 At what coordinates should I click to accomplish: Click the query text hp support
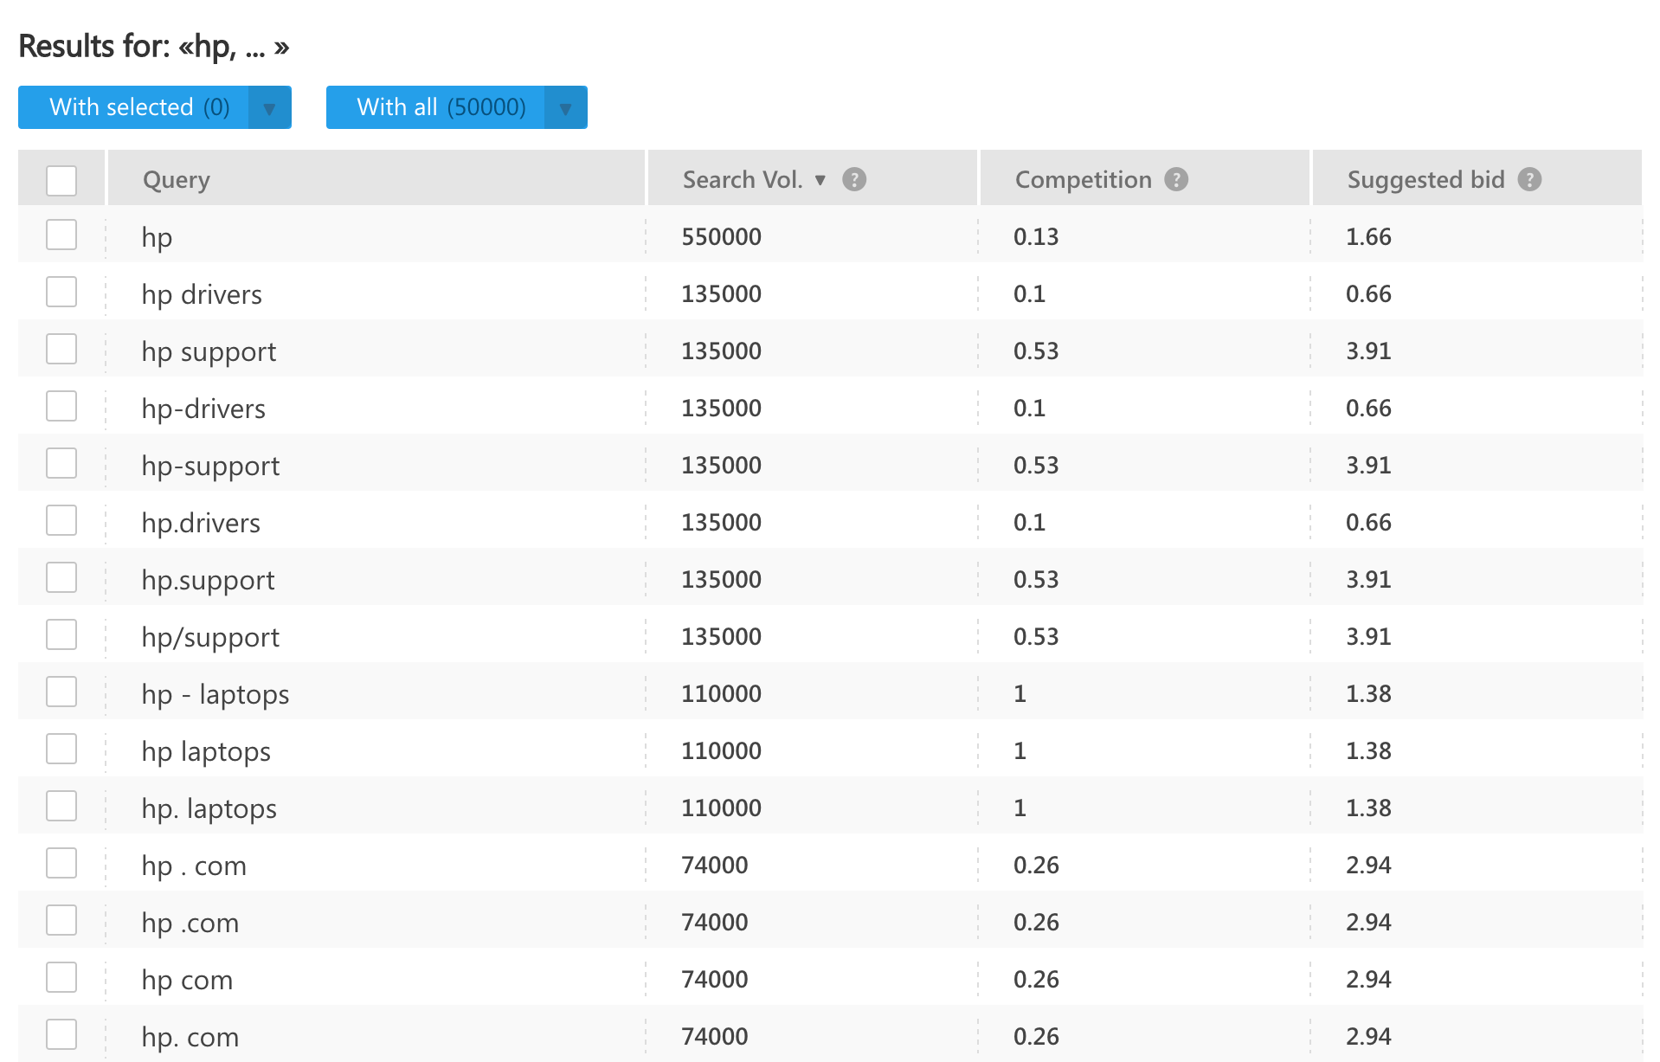click(x=209, y=351)
